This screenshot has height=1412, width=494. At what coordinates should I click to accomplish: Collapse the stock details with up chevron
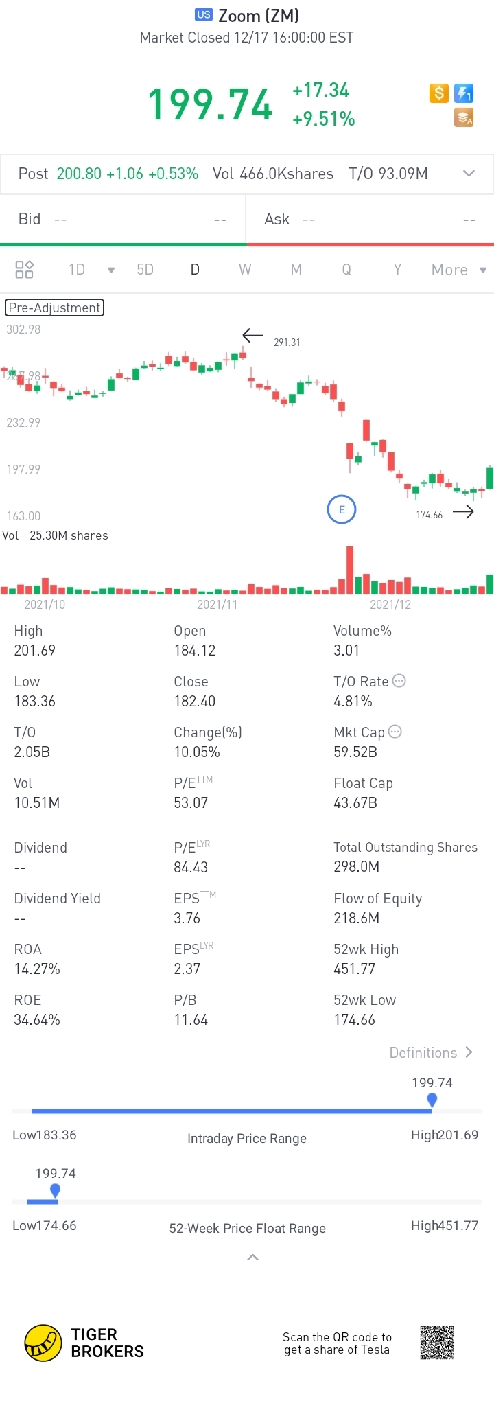pyautogui.click(x=252, y=1257)
